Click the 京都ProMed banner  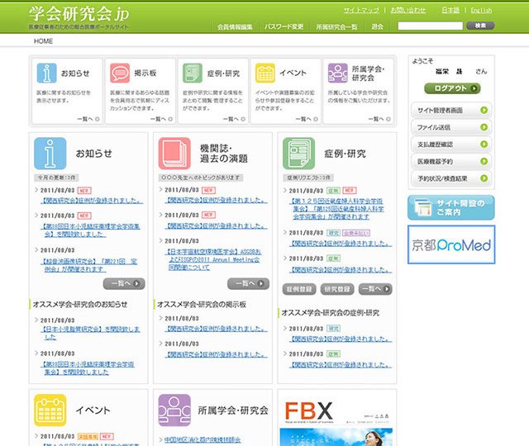pyautogui.click(x=450, y=244)
